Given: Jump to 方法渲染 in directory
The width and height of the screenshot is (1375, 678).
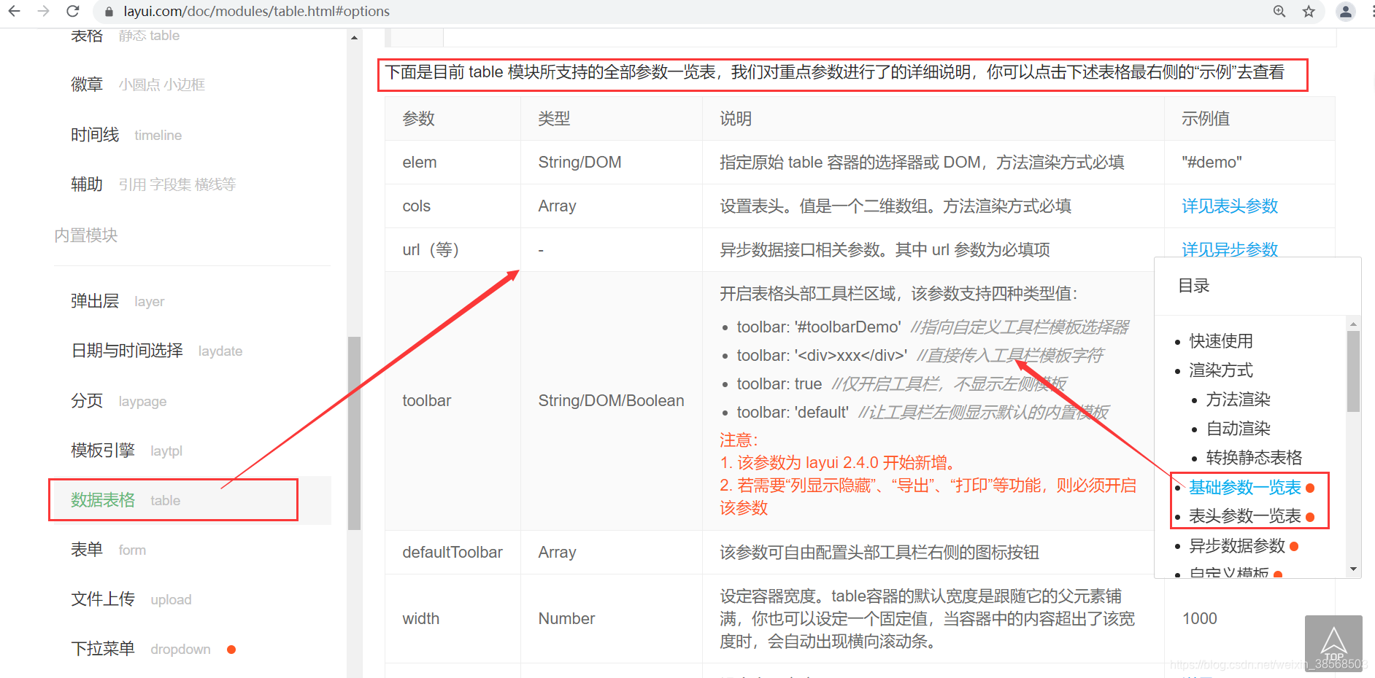Looking at the screenshot, I should pos(1238,400).
